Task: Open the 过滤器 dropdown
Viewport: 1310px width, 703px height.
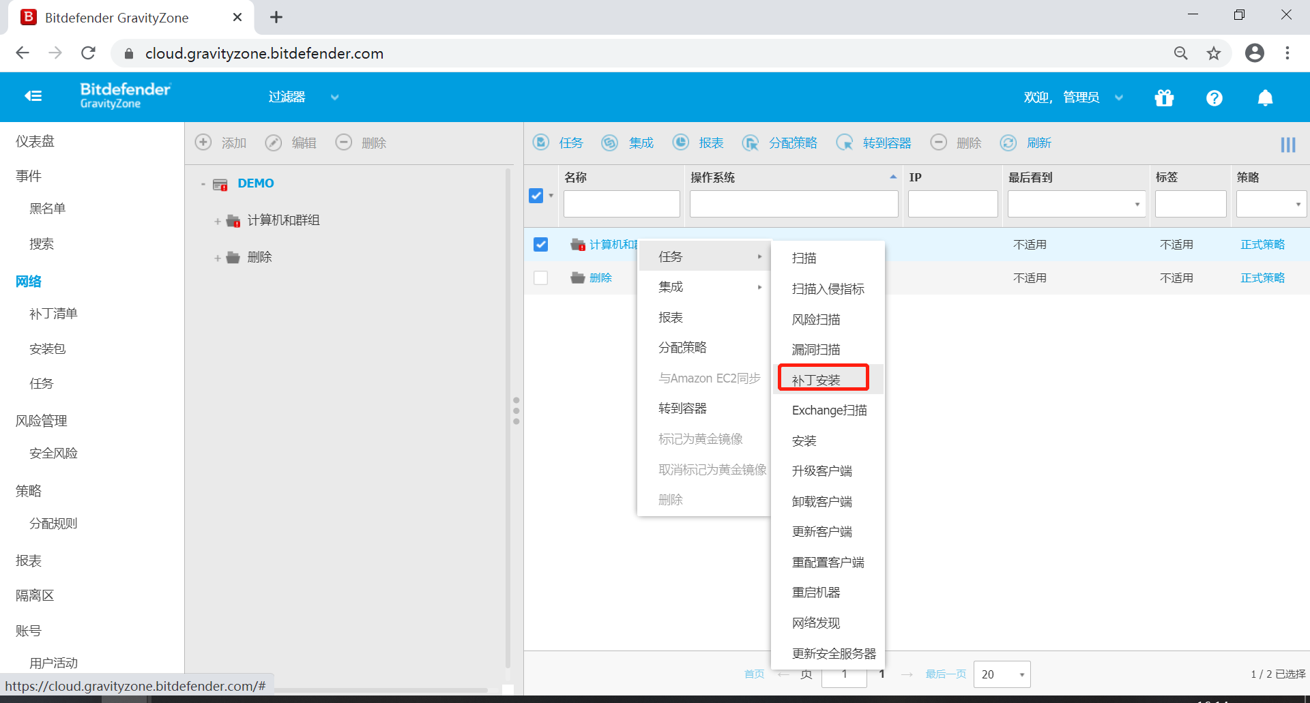Action: (303, 97)
